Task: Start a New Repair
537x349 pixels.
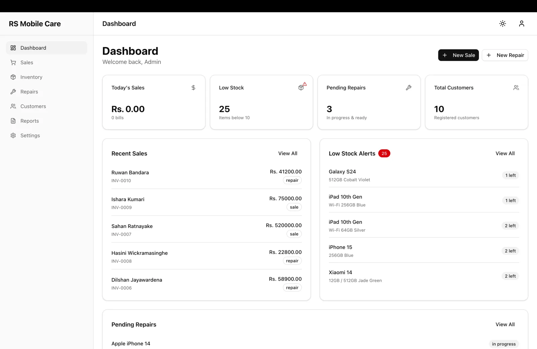Action: (505, 55)
